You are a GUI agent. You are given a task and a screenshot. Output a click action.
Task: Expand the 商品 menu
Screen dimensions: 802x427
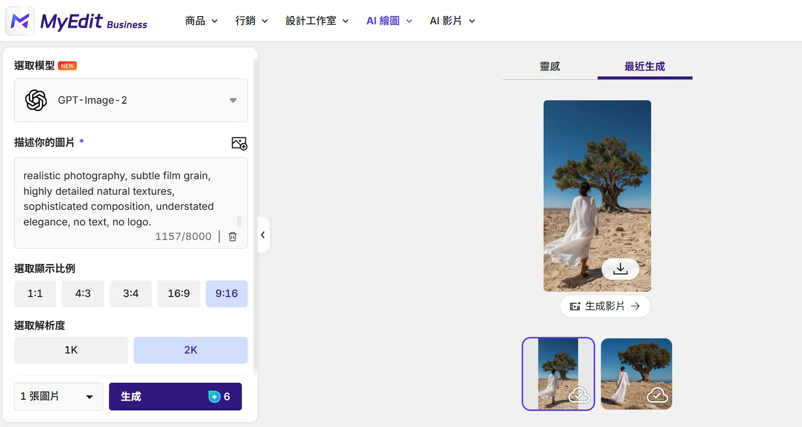(x=201, y=21)
